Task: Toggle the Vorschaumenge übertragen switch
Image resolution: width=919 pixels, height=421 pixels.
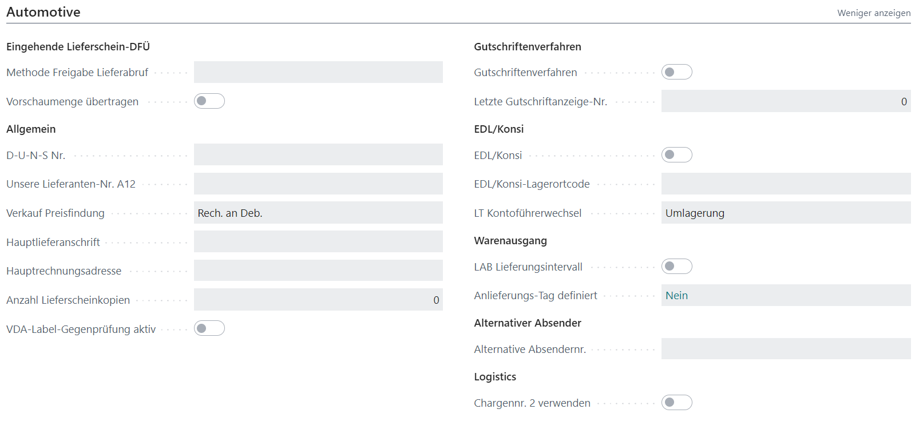Action: (x=209, y=101)
